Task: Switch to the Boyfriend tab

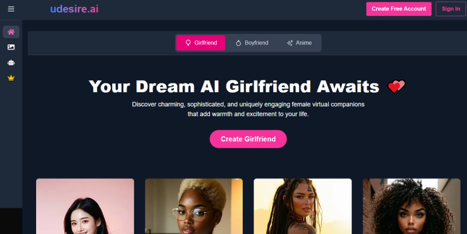Action: tap(252, 43)
